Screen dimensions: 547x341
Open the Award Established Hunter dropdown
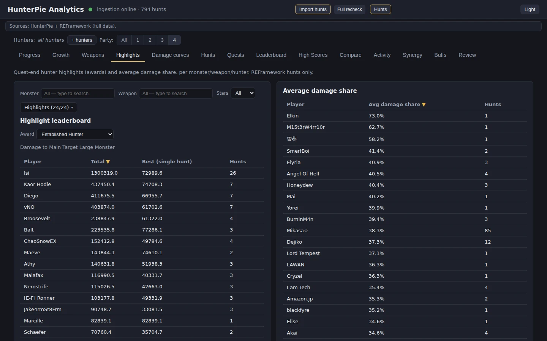click(75, 134)
